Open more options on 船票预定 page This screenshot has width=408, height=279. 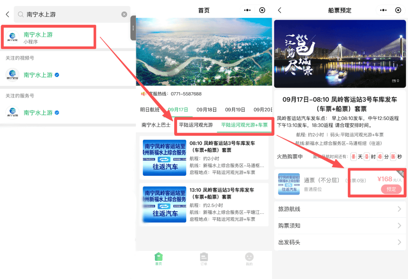pos(383,10)
